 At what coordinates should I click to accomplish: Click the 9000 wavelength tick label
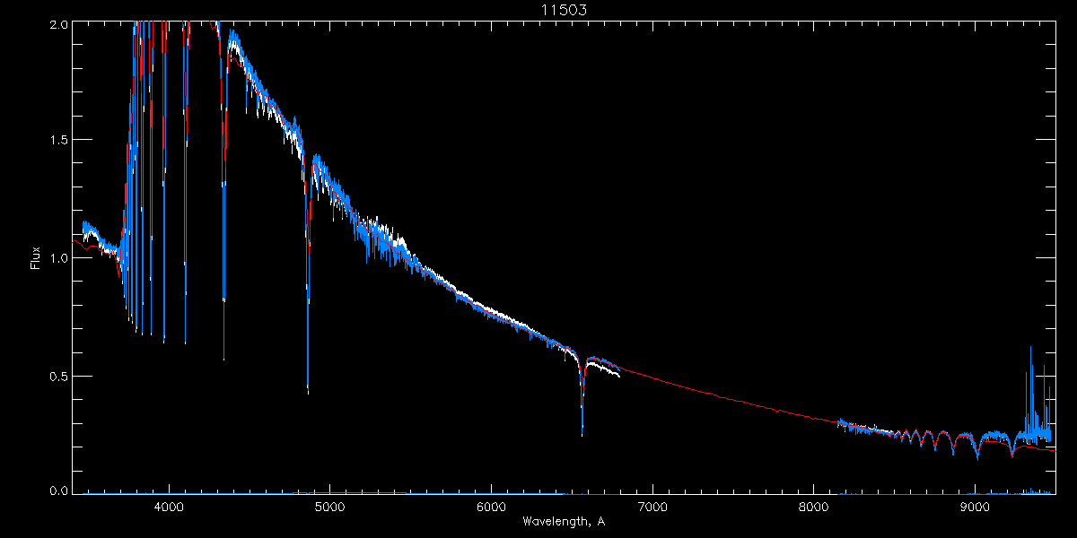(x=975, y=507)
